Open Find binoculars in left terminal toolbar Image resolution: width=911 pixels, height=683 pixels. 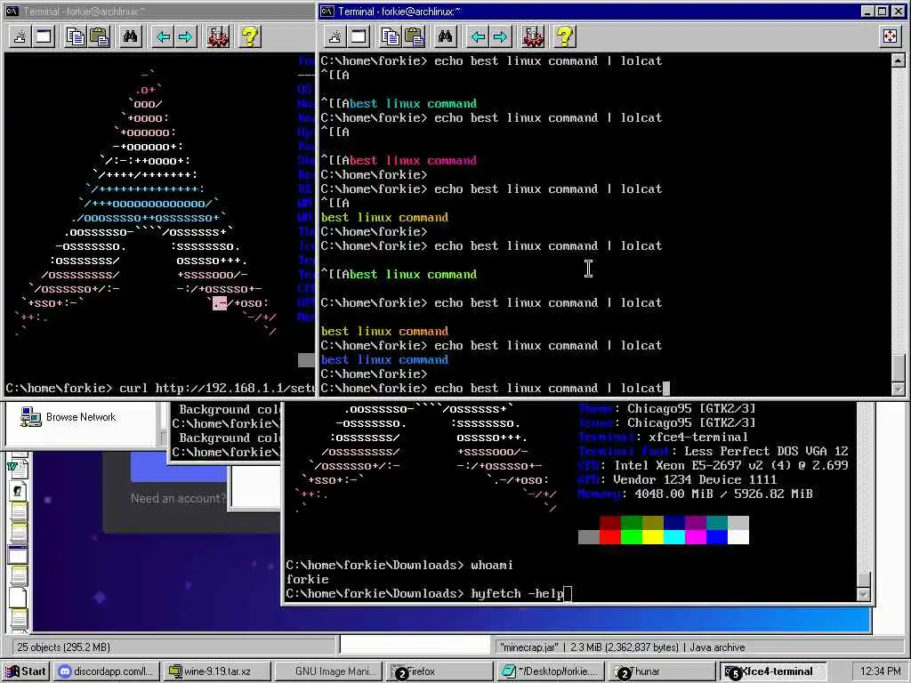tap(130, 37)
